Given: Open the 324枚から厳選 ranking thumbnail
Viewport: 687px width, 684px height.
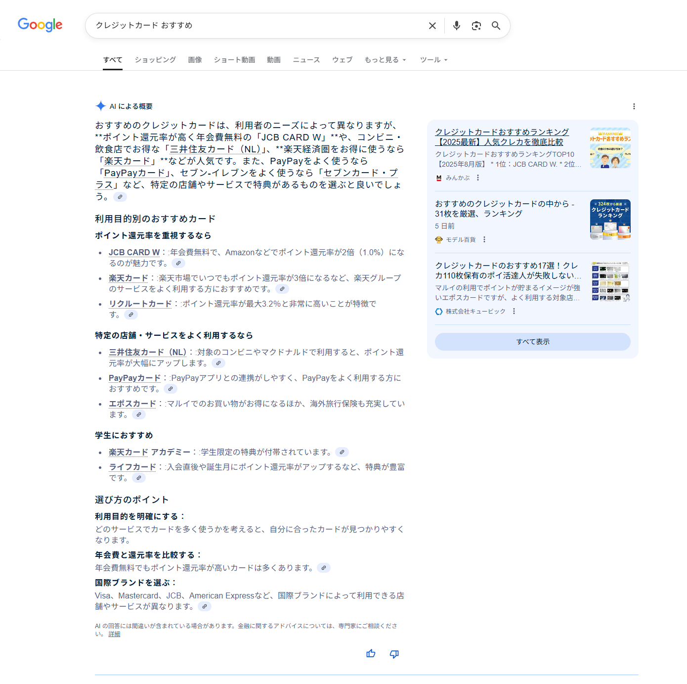Looking at the screenshot, I should point(610,220).
